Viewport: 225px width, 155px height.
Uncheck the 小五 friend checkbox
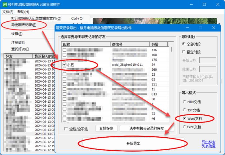(x=64, y=64)
